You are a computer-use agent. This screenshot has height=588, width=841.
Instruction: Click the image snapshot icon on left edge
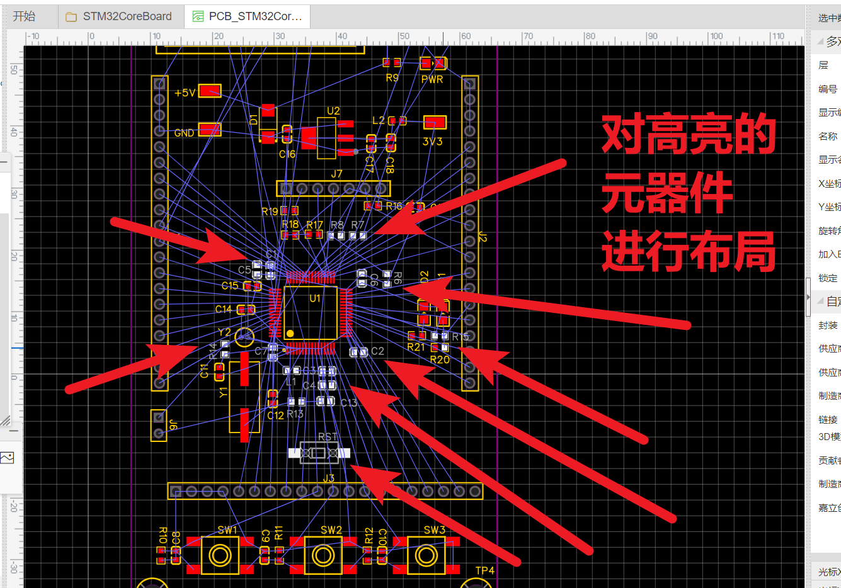tap(8, 457)
